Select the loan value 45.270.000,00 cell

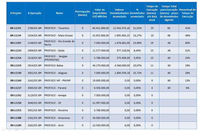point(100,66)
